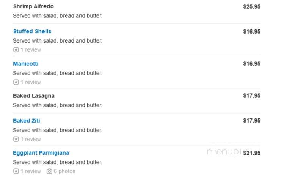View the 6 photos of Eggplant Parmigiana

pyautogui.click(x=64, y=171)
